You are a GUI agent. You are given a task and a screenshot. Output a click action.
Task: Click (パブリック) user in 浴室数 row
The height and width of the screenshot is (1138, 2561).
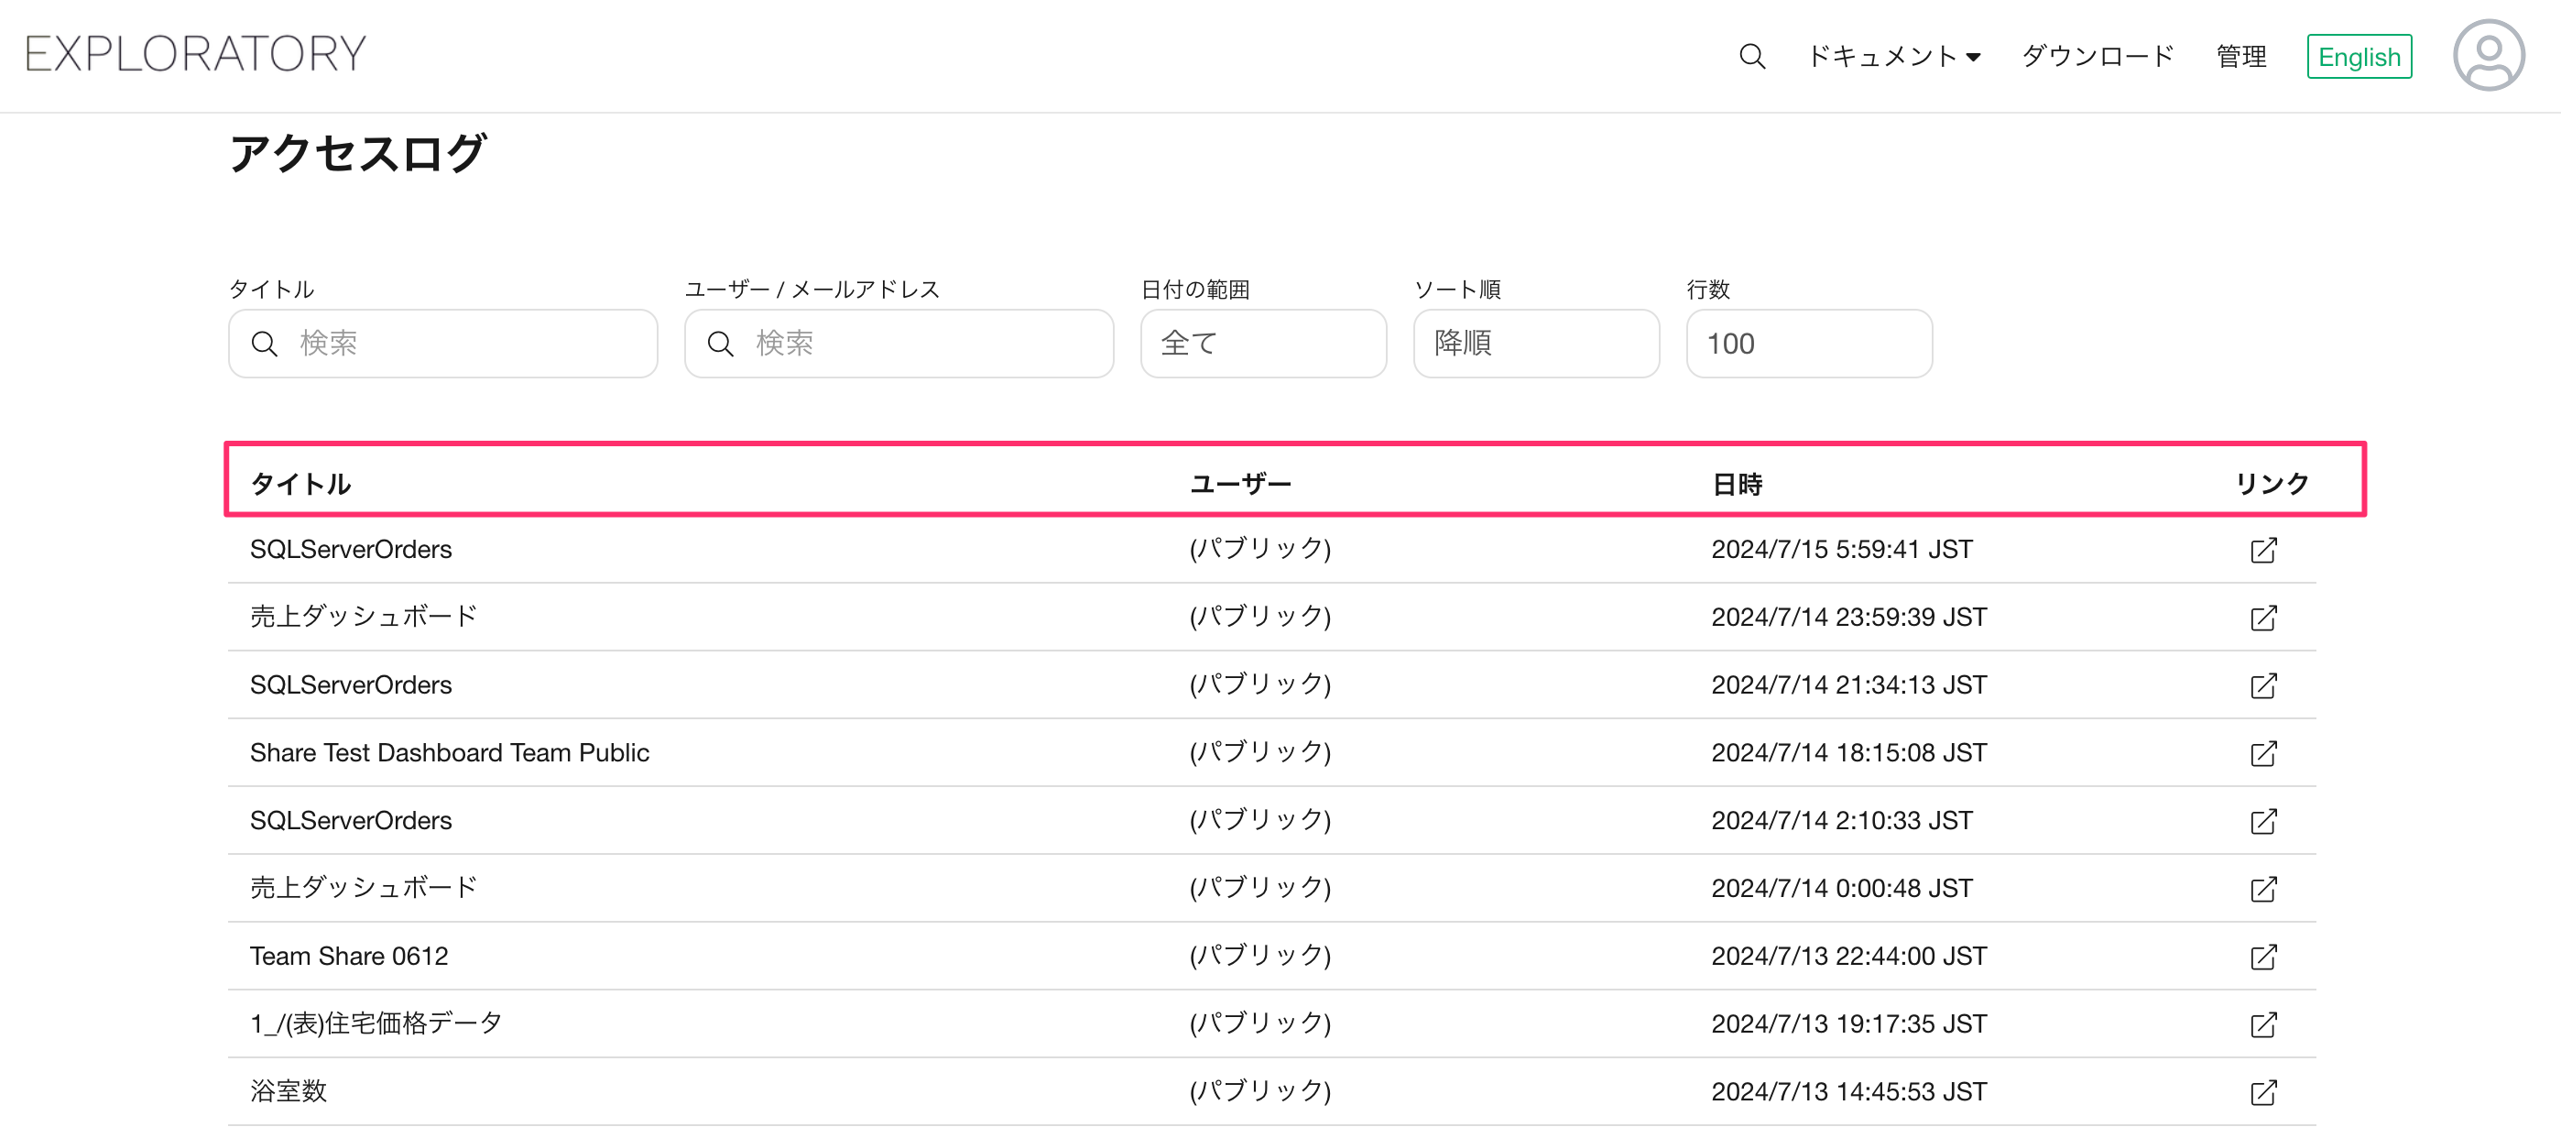[1259, 1091]
